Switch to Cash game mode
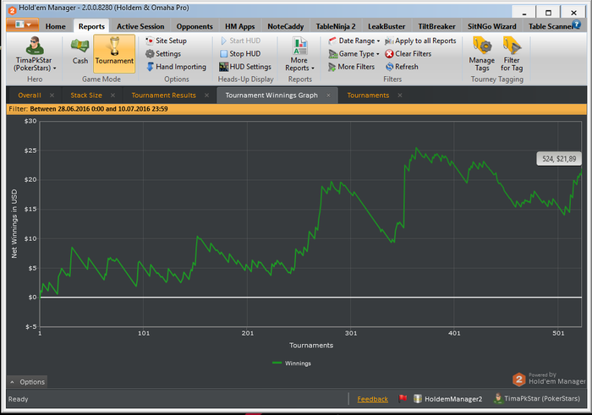The width and height of the screenshot is (592, 415). [x=80, y=53]
